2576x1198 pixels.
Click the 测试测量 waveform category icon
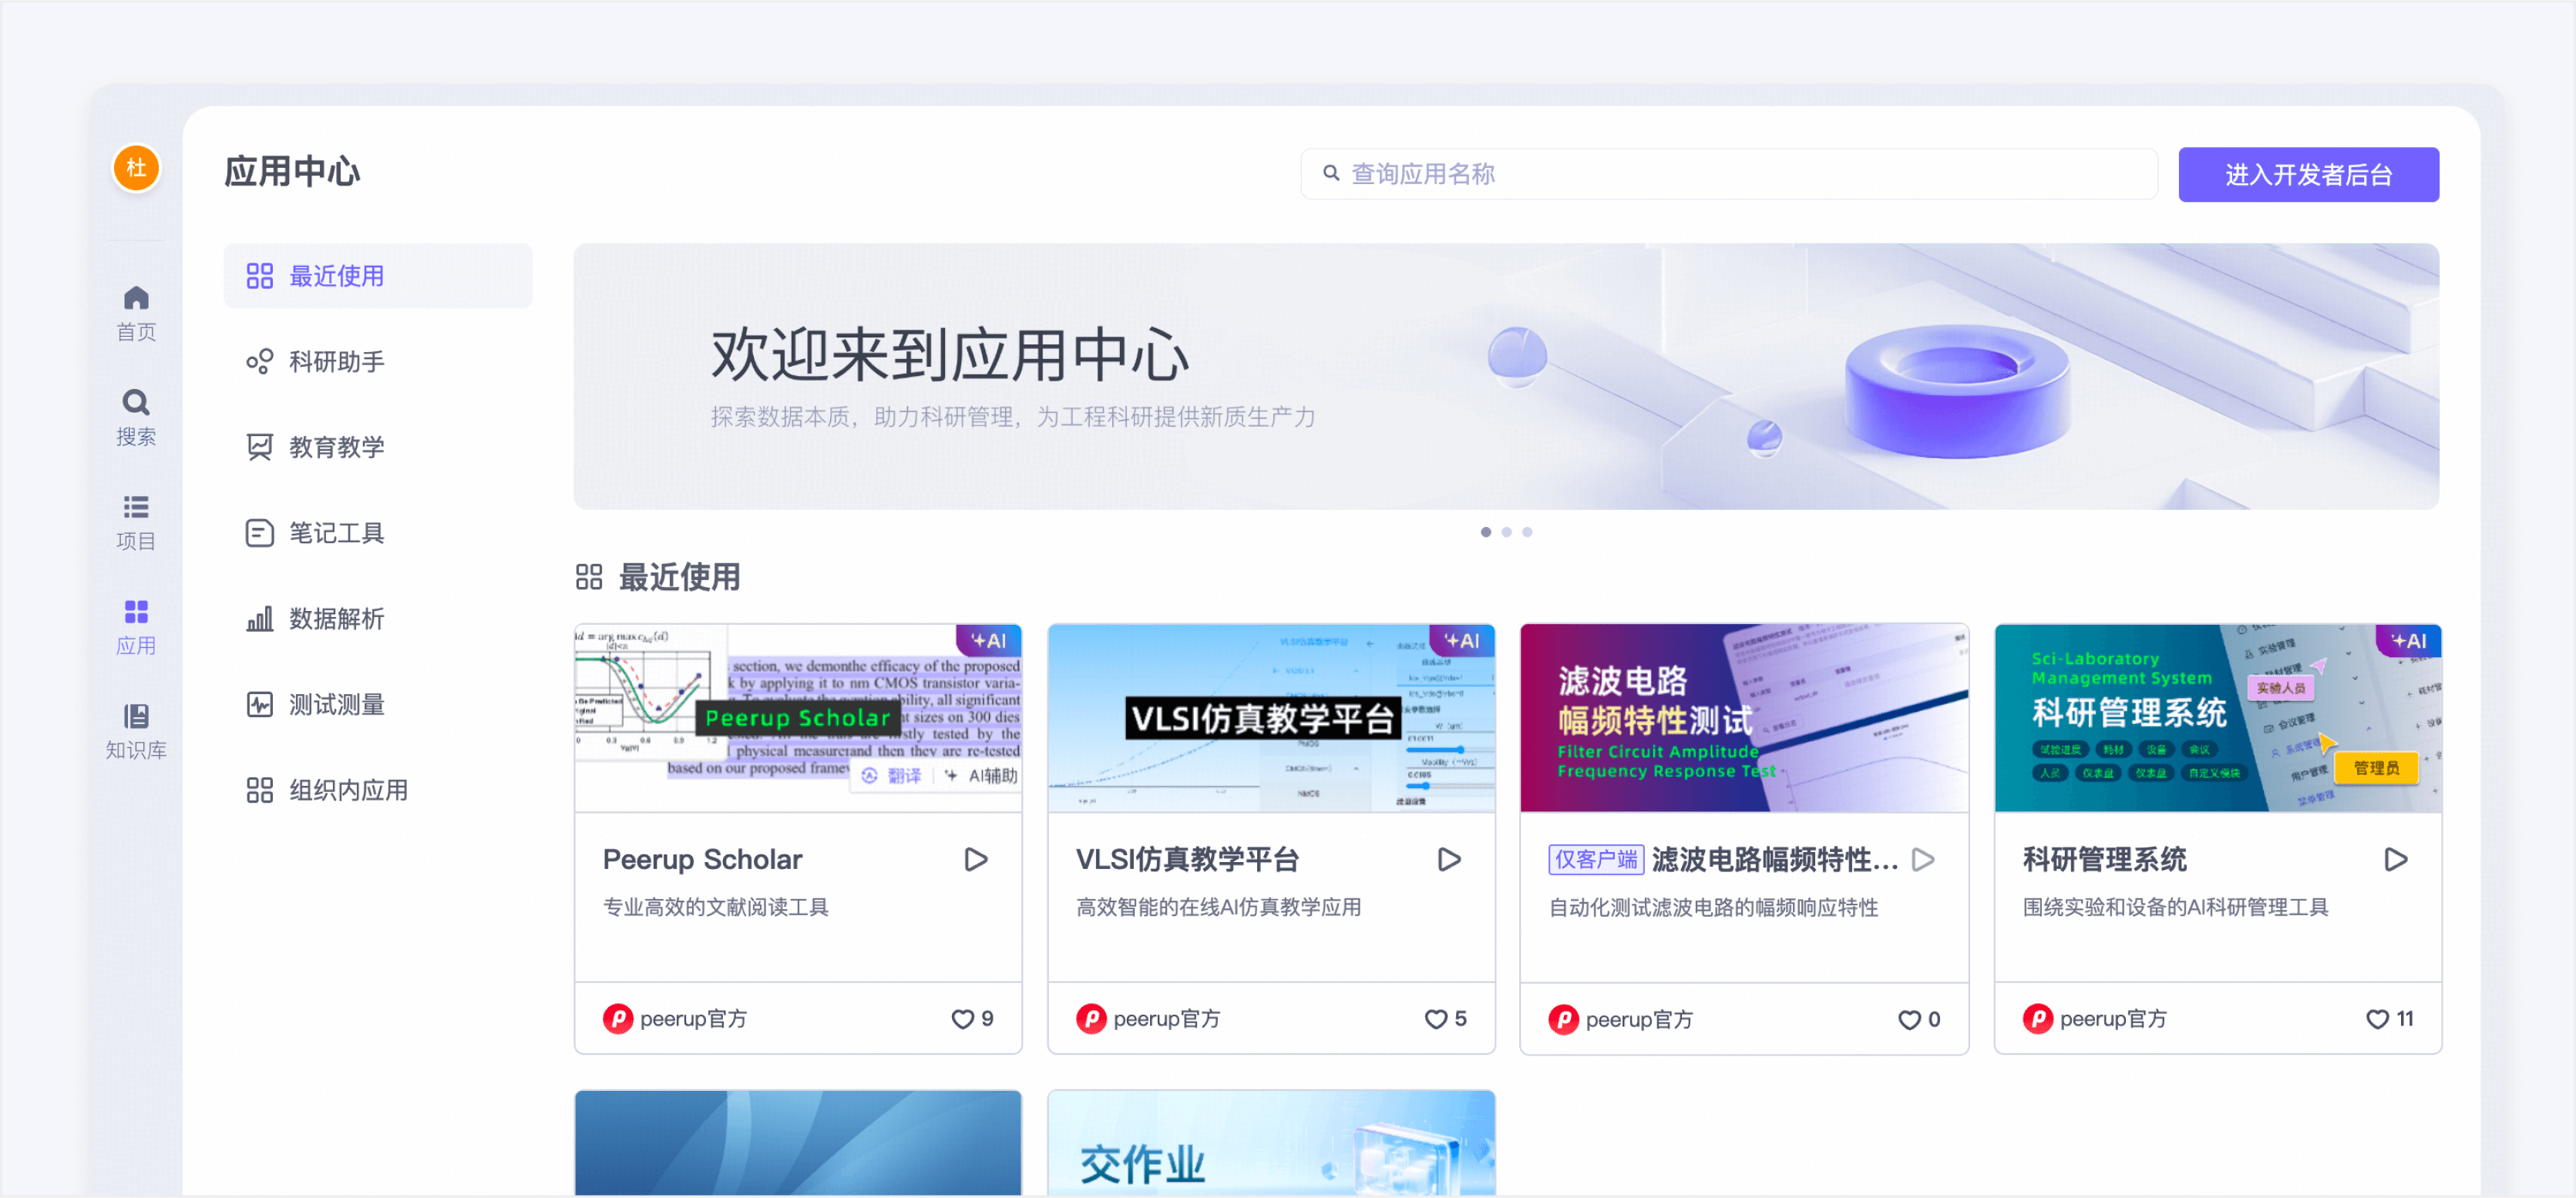(x=260, y=704)
